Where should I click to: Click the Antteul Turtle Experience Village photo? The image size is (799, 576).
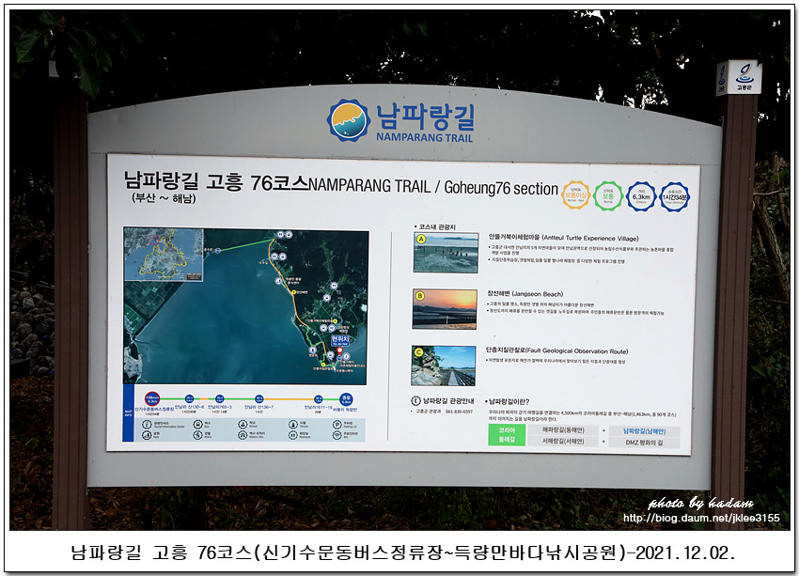(446, 253)
